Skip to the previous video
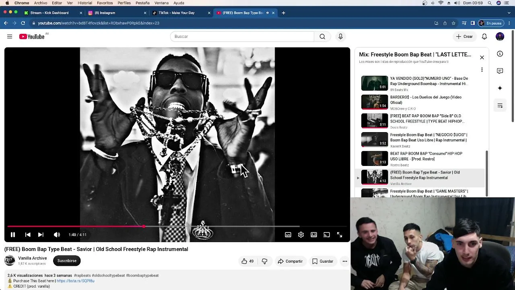The height and width of the screenshot is (290, 515). 28,235
